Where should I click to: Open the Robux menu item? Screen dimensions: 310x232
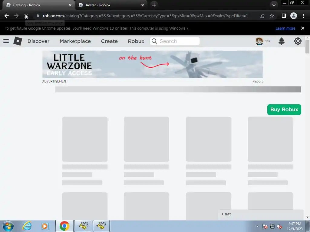[x=136, y=41]
